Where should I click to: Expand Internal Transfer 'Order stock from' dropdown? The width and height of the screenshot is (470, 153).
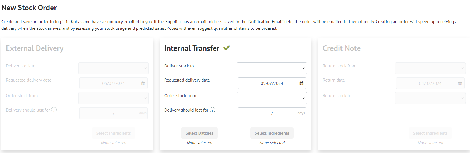coord(272,98)
